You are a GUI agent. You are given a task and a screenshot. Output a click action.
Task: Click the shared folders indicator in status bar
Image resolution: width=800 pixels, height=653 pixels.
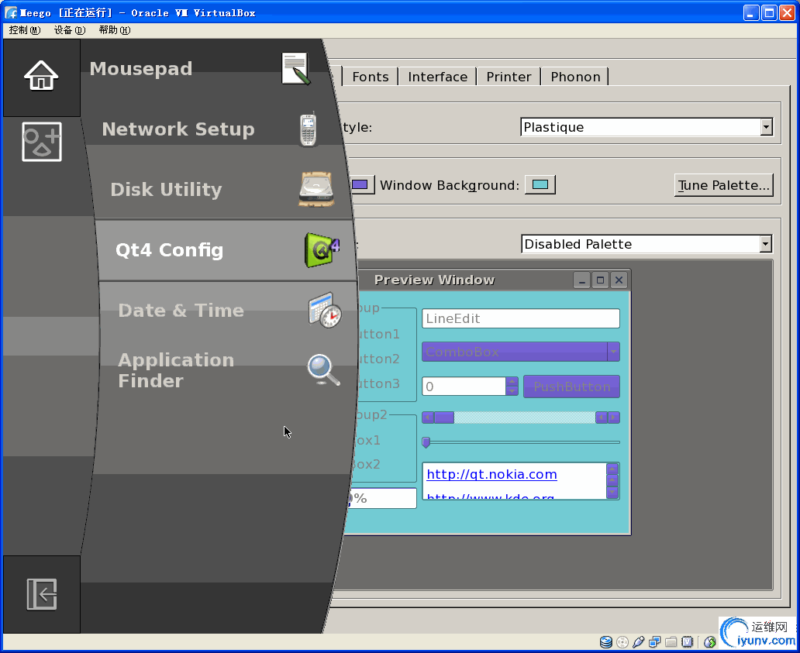[671, 642]
